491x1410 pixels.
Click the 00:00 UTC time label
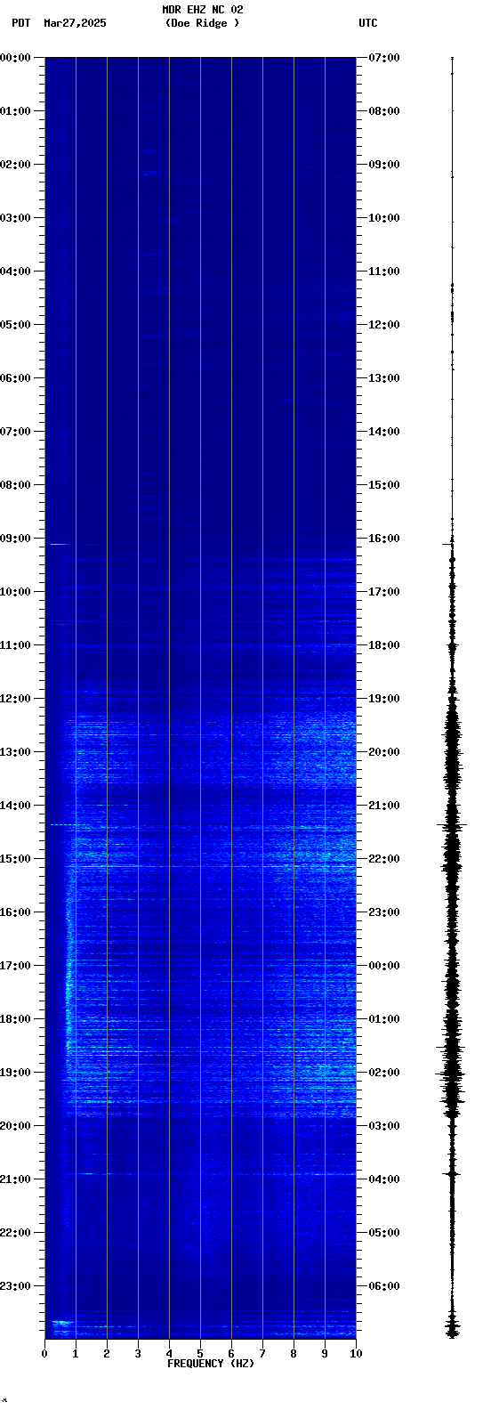pos(384,966)
